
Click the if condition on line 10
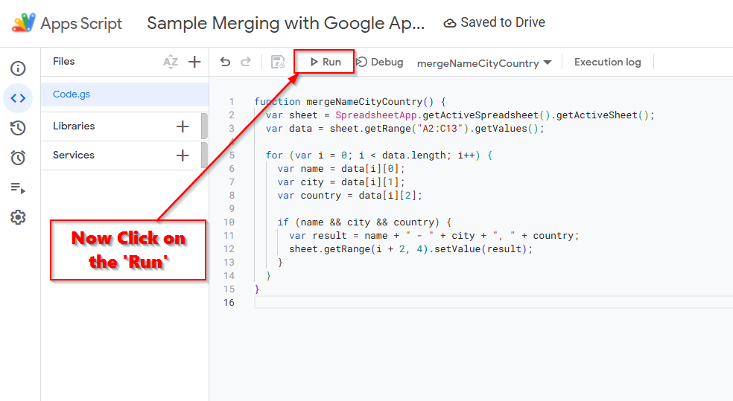click(x=367, y=222)
